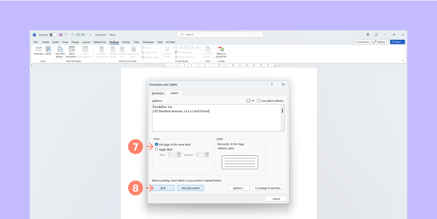Open the Editing mode dropdown

coord(380,42)
